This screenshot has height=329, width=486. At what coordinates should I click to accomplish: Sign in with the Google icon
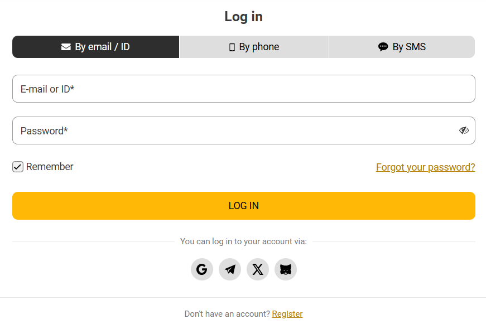pyautogui.click(x=202, y=269)
